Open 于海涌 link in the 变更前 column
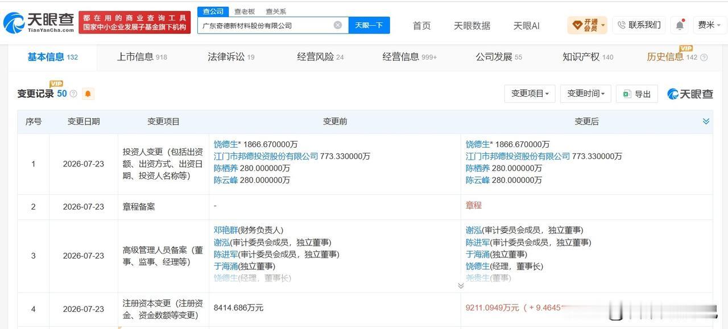Viewport: 728px width, 329px height. pyautogui.click(x=225, y=266)
